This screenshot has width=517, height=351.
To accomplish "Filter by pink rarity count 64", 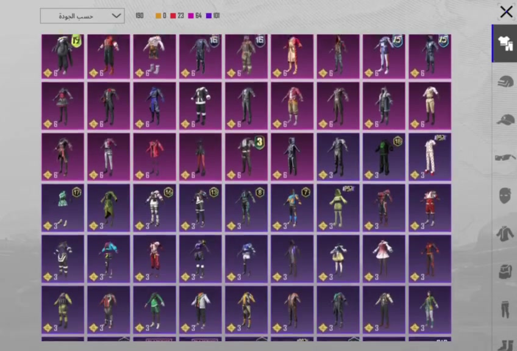I will point(195,16).
